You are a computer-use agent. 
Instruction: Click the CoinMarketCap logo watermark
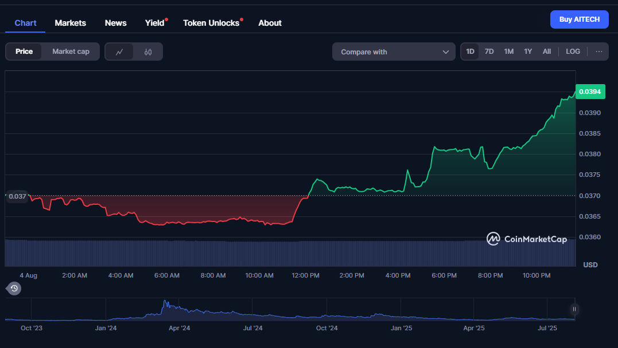coord(526,239)
